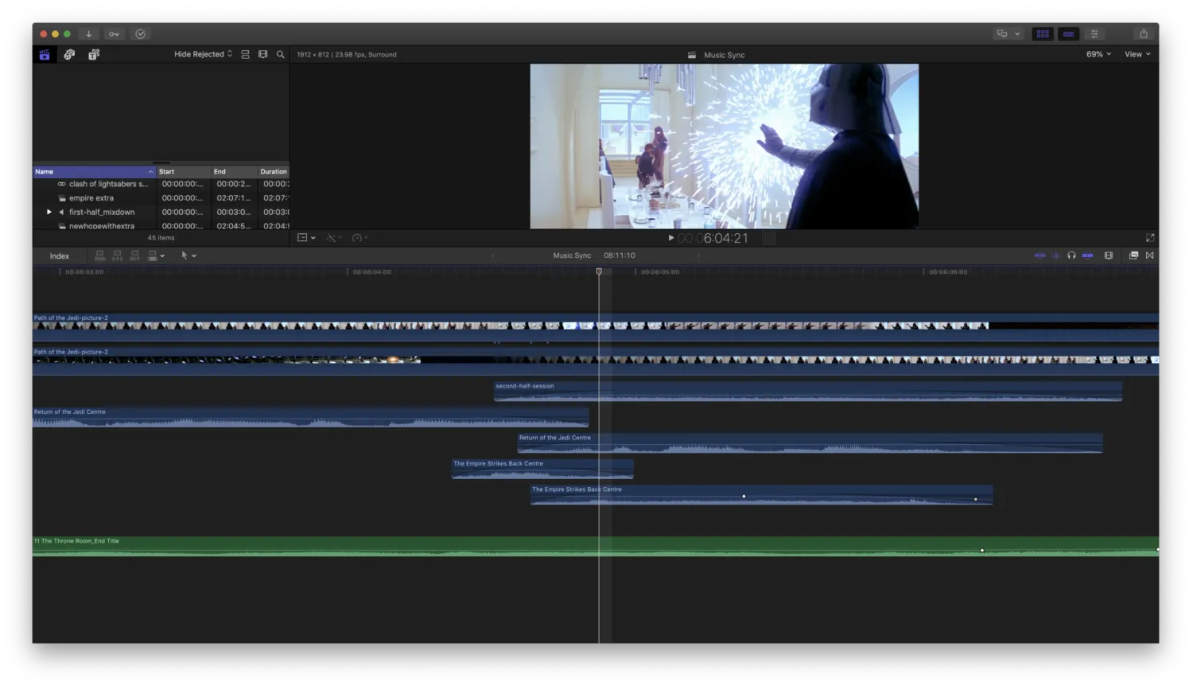The image size is (1193, 686).
Task: Select the second-half-session audio clip
Action: (x=808, y=392)
